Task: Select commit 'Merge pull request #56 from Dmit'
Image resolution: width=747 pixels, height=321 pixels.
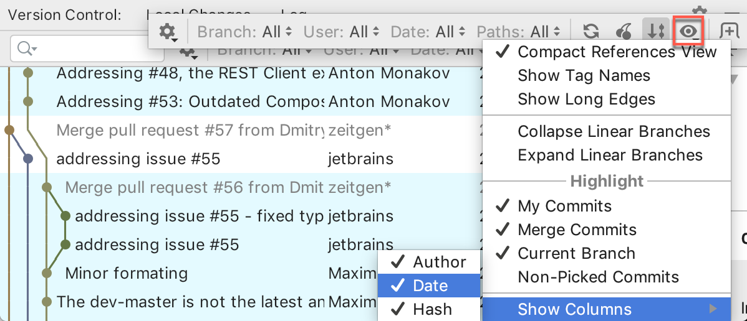Action: 195,187
